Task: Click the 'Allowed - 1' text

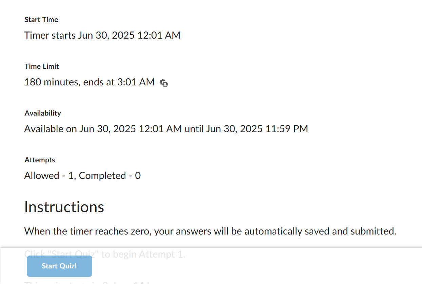Action: tap(46, 176)
